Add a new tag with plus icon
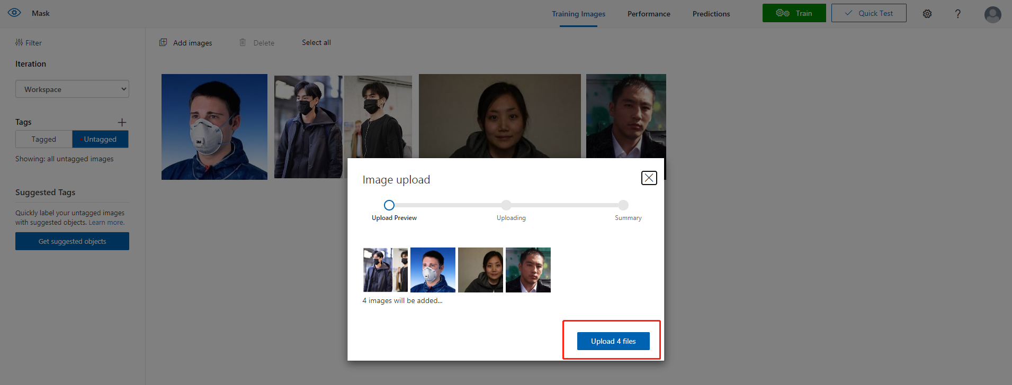Screen dimensions: 1012x385 coord(122,122)
